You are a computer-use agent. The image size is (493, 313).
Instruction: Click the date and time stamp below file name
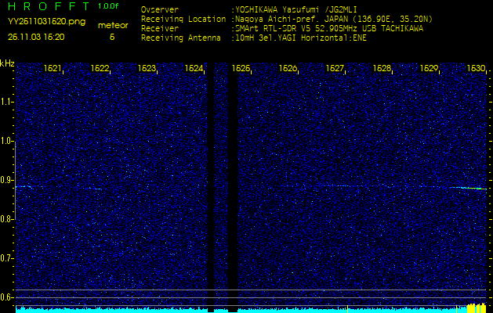click(x=36, y=37)
